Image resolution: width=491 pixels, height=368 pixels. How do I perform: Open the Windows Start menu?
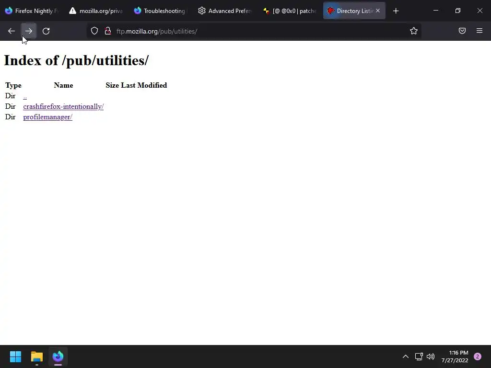pos(15,356)
